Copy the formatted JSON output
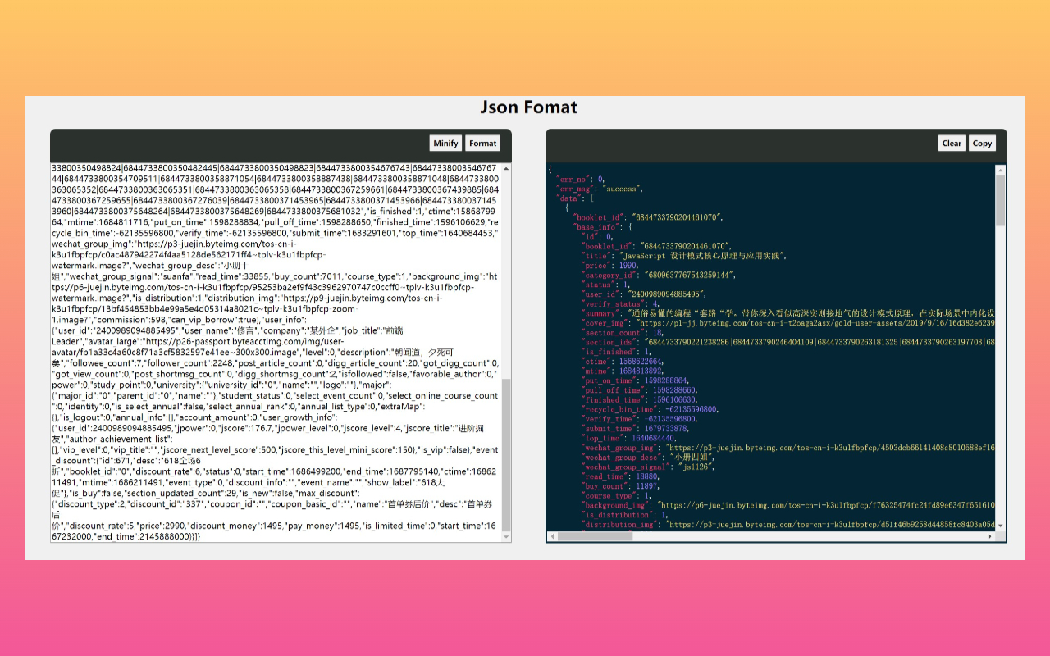The width and height of the screenshot is (1050, 656). (x=982, y=143)
